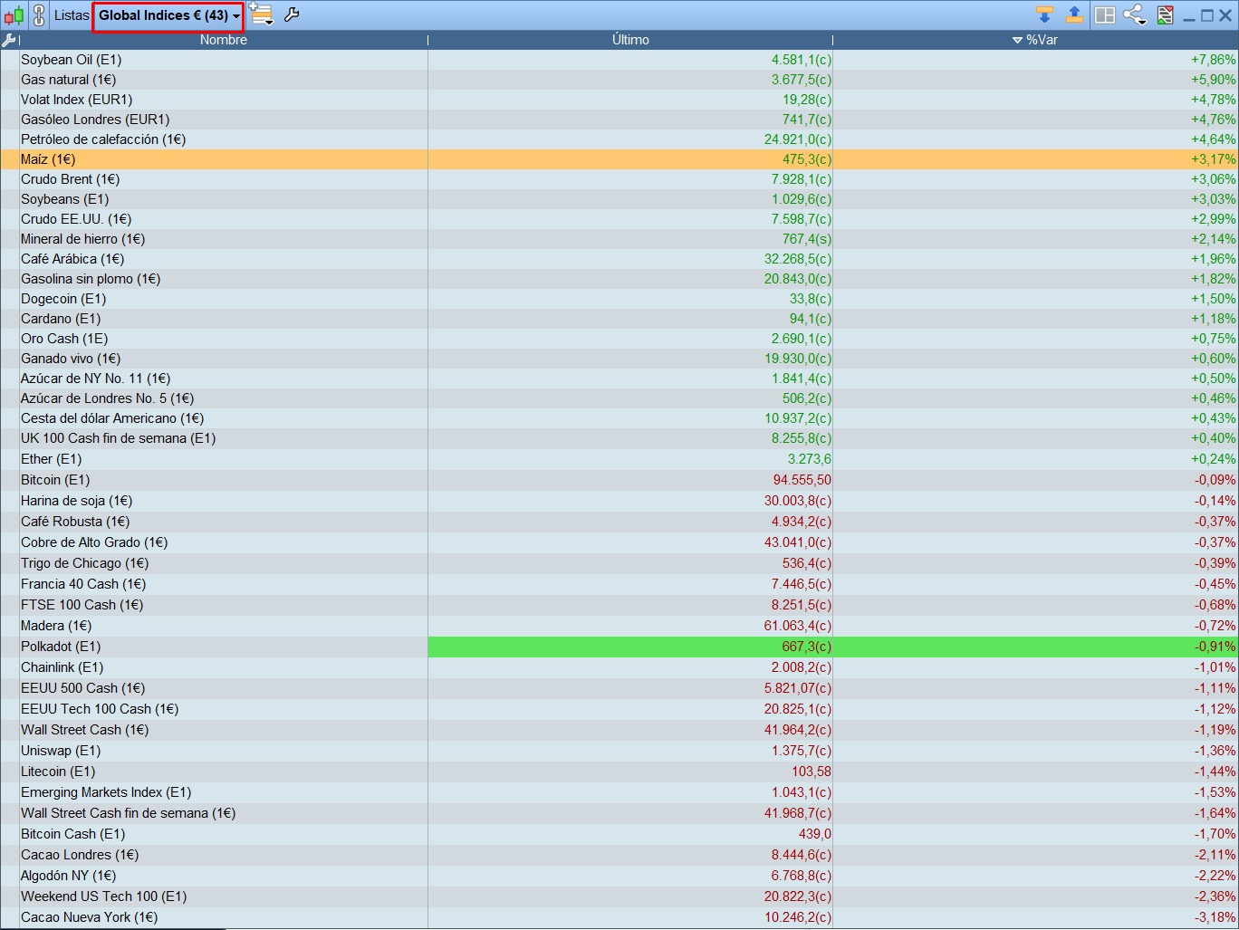1239x930 pixels.
Task: Choose Cacao Londres (1€)
Action: click(x=80, y=855)
